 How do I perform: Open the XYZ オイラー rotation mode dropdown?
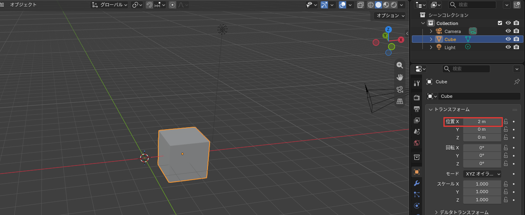tap(482, 174)
